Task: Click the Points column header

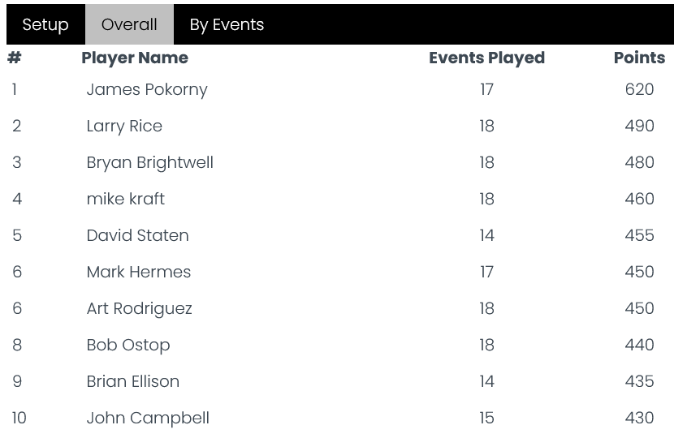Action: [639, 58]
